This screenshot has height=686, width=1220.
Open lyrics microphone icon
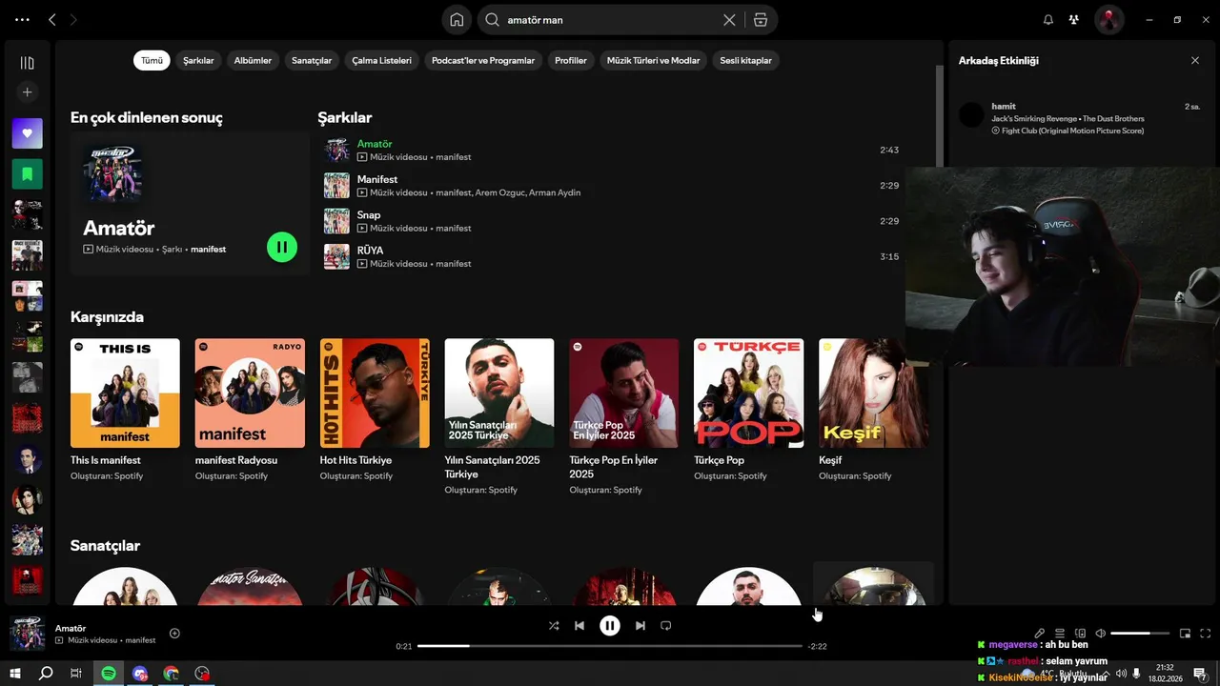tap(1040, 634)
